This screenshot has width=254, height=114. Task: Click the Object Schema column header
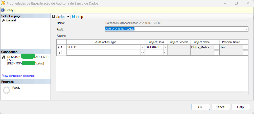pos(179,42)
